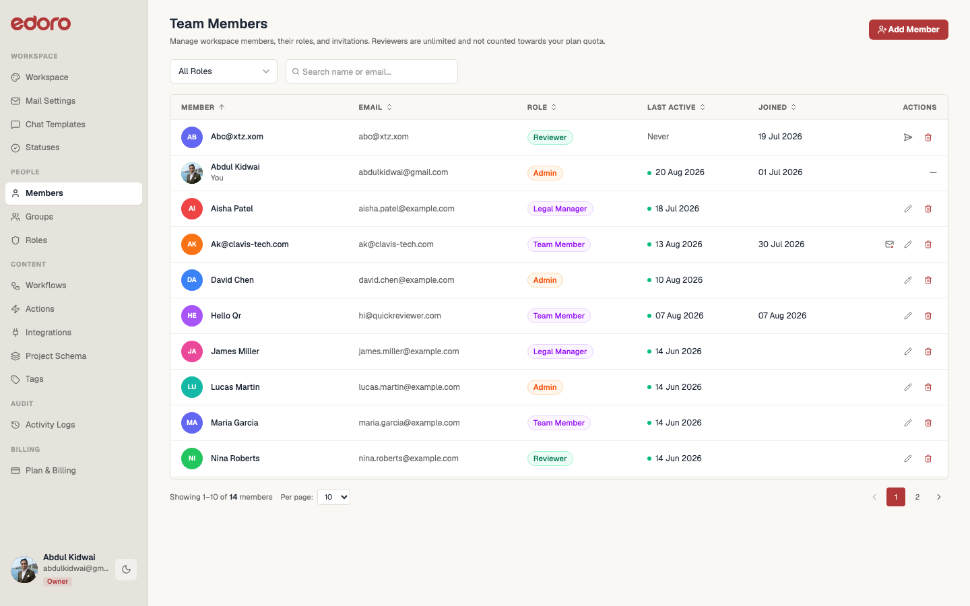Delete Maria Garcia using the trash icon
Viewport: 970px width, 606px height.
[928, 423]
